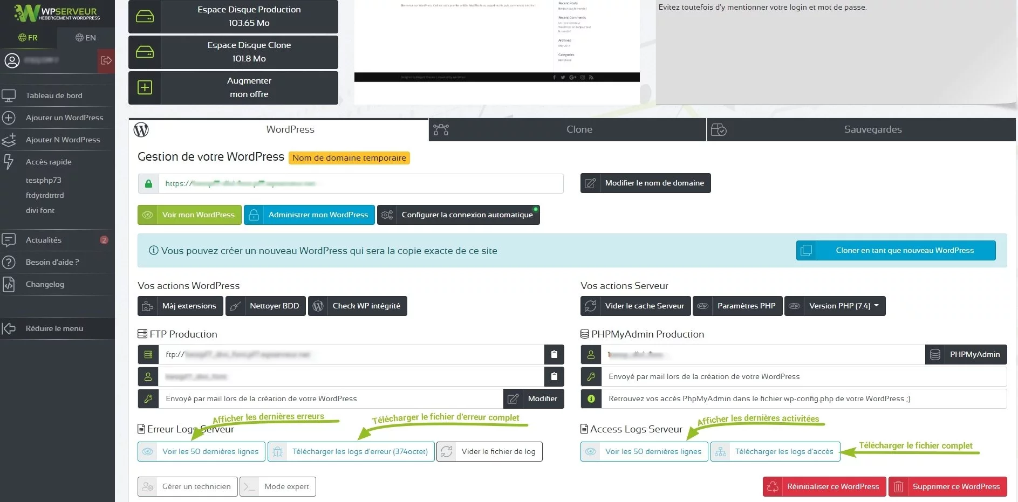
Task: Click Check WP intégrité button
Action: [x=358, y=306]
